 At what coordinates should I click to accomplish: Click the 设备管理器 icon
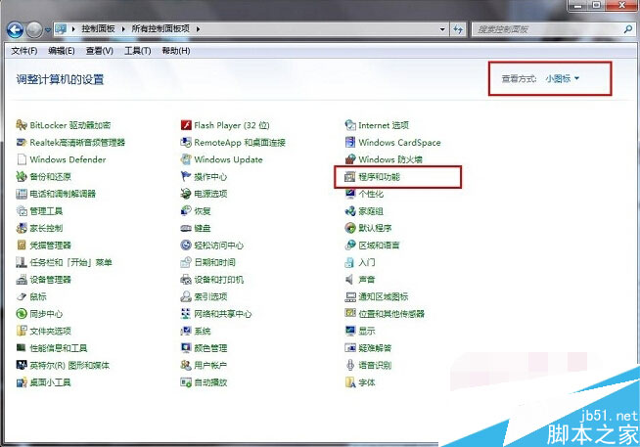tap(22, 280)
